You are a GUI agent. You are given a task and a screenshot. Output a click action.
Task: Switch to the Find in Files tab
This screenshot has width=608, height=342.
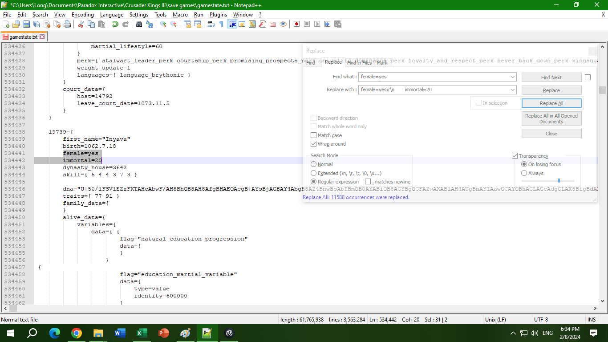[x=359, y=63]
